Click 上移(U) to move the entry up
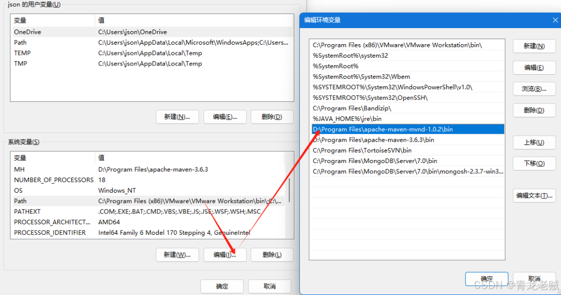Image resolution: width=561 pixels, height=295 pixels. (534, 142)
